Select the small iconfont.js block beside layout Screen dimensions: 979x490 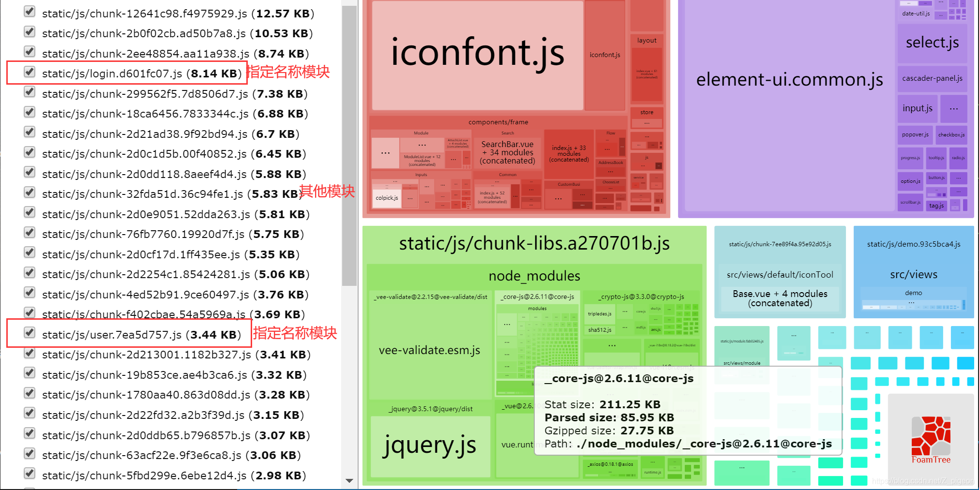pos(605,55)
